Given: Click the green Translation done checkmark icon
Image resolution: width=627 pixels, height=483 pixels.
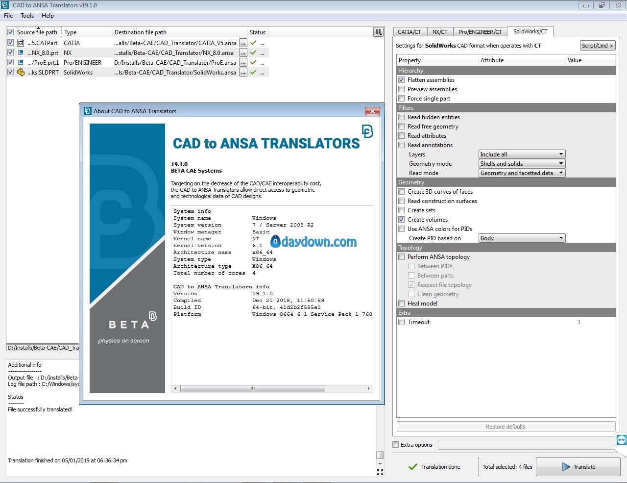Looking at the screenshot, I should tap(413, 467).
